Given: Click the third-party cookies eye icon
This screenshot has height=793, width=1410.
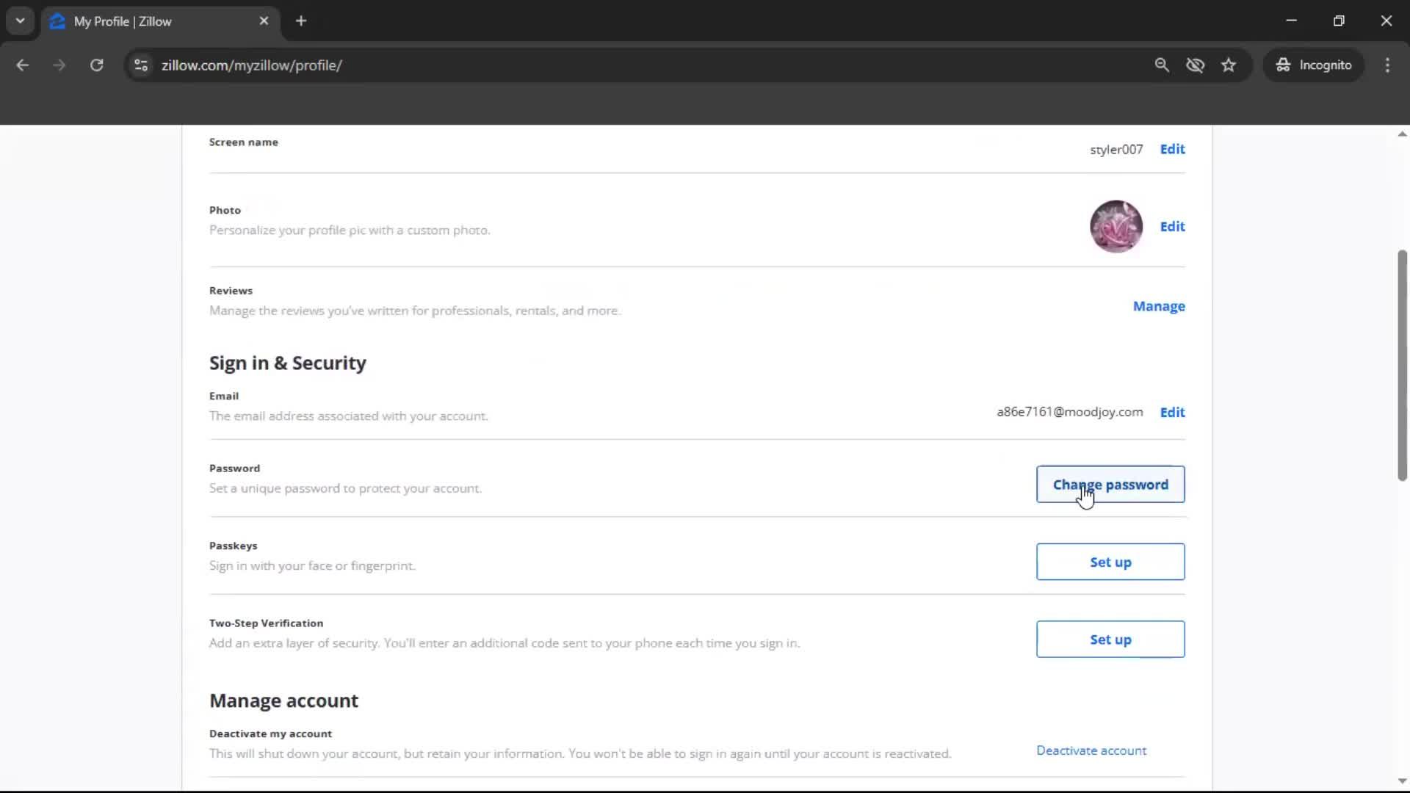Looking at the screenshot, I should [1196, 65].
